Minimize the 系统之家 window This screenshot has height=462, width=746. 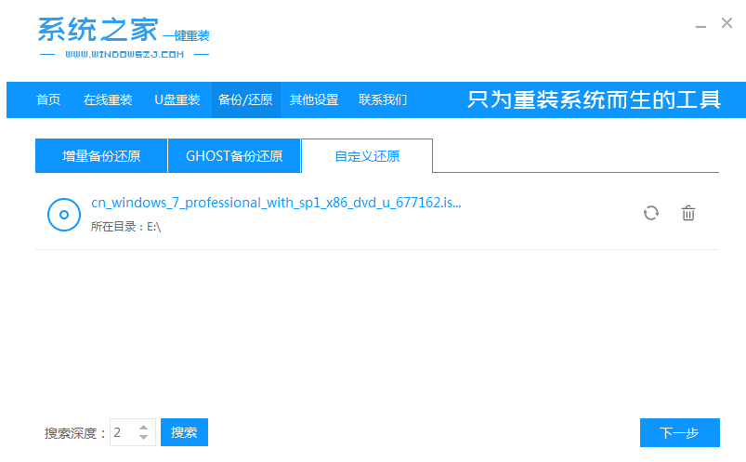point(700,24)
